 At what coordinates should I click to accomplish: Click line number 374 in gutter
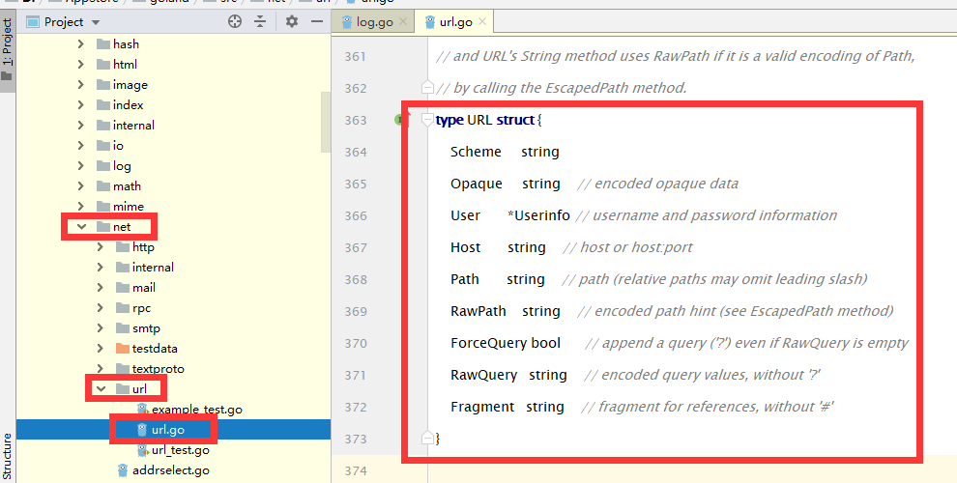click(x=355, y=470)
